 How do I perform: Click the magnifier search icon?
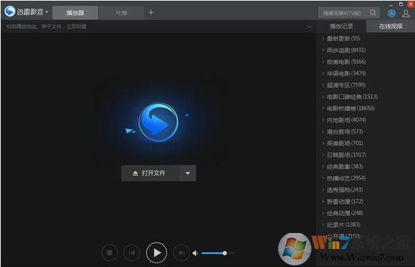(x=373, y=12)
